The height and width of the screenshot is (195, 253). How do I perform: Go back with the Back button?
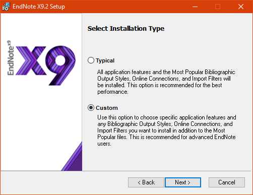point(146,182)
